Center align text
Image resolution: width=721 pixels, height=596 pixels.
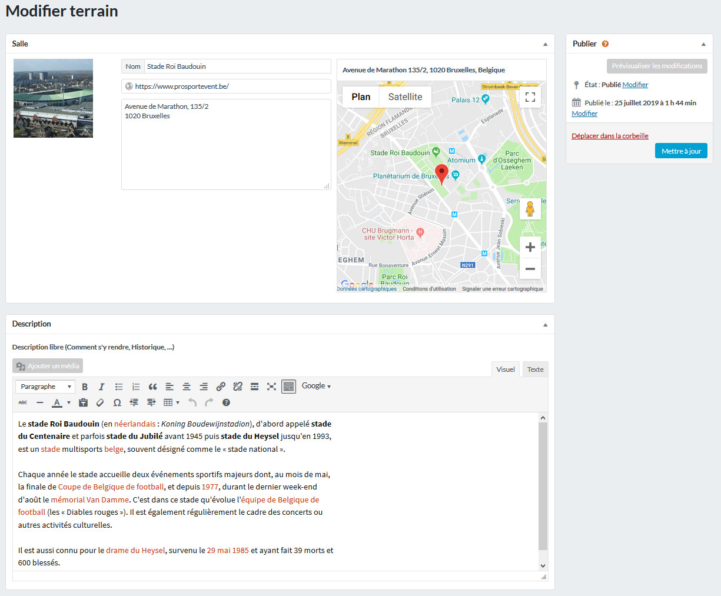point(187,387)
